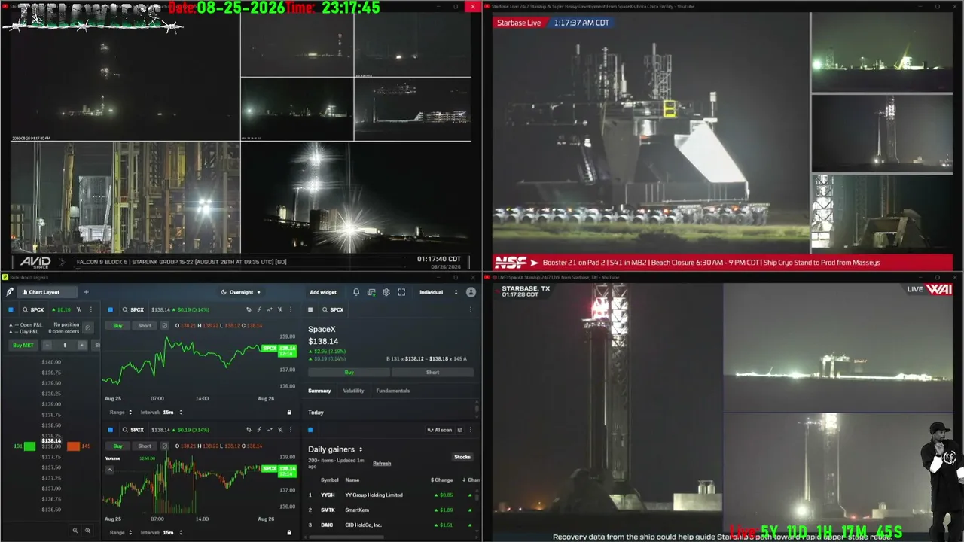
Task: Click the drawing tools icon in the bottom chart header
Action: 280,430
